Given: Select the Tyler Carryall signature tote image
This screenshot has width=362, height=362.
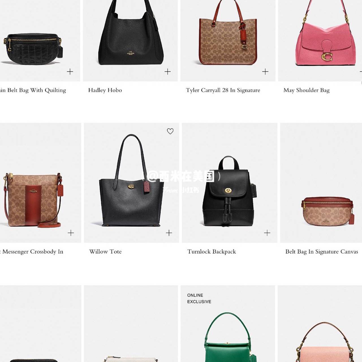Looking at the screenshot, I should click(x=228, y=33).
